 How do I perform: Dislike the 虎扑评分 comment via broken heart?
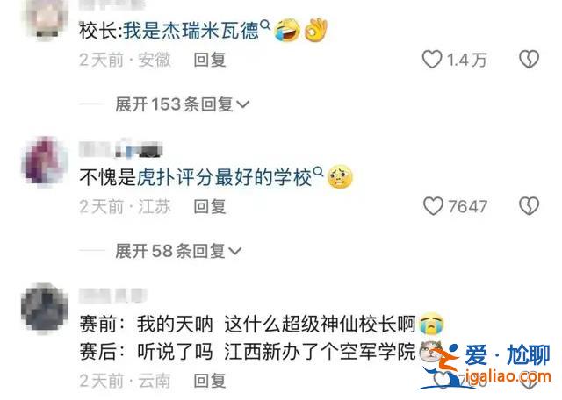click(529, 206)
